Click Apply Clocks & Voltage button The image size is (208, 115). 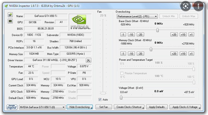point(185,107)
